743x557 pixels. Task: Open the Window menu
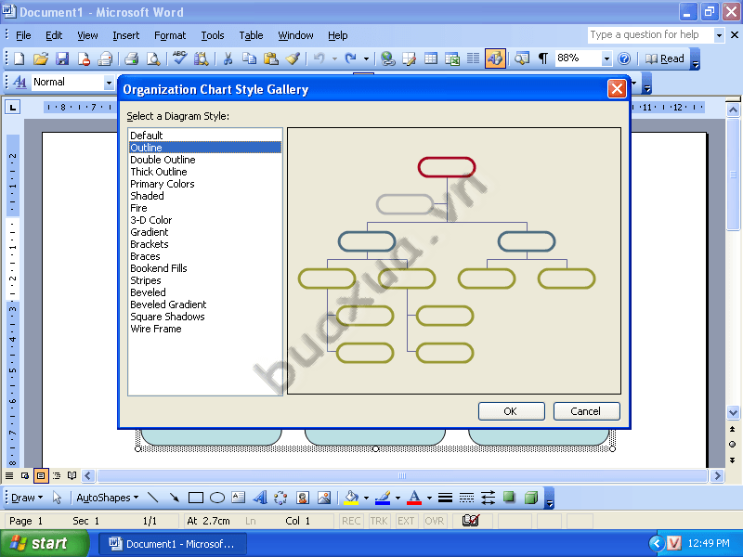click(x=295, y=35)
